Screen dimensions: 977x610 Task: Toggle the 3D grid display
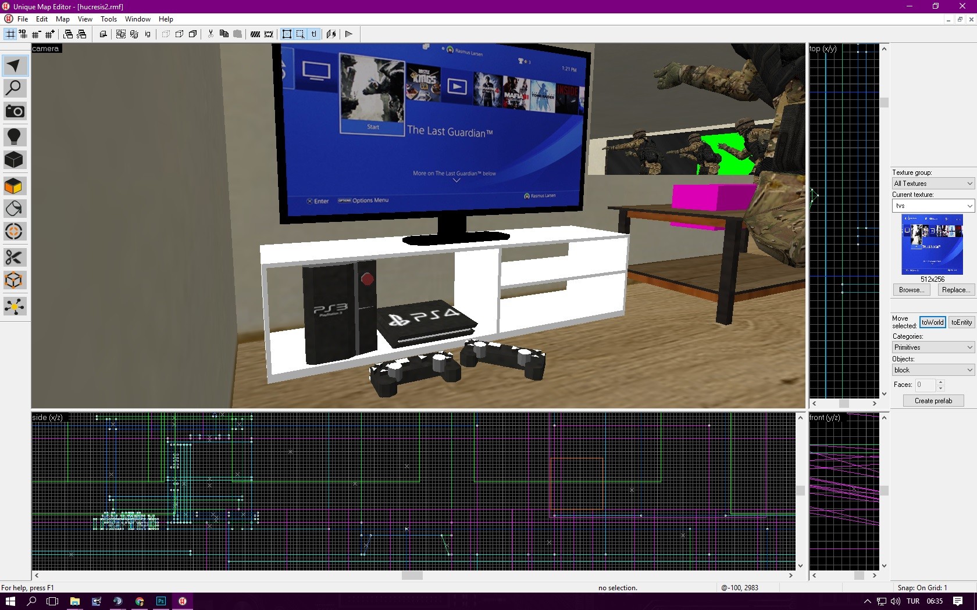[23, 34]
